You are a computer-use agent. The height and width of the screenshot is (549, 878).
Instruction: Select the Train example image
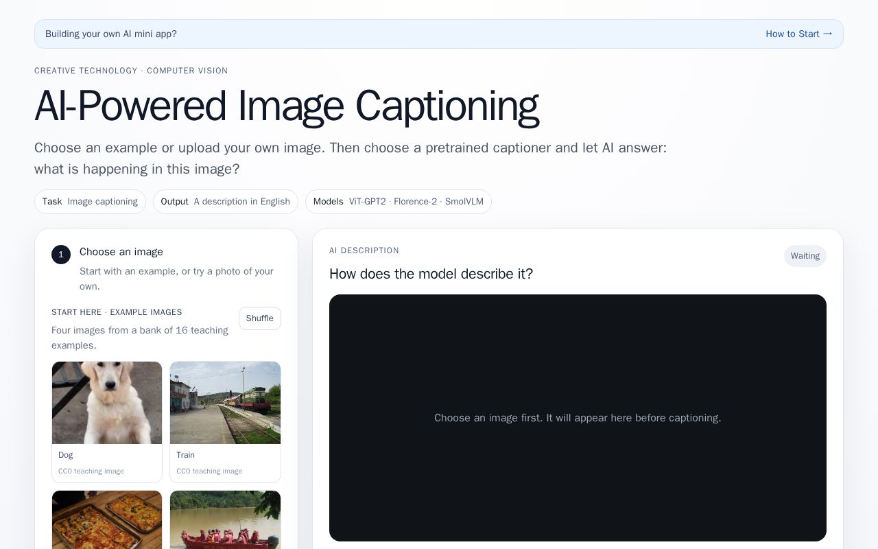click(225, 422)
